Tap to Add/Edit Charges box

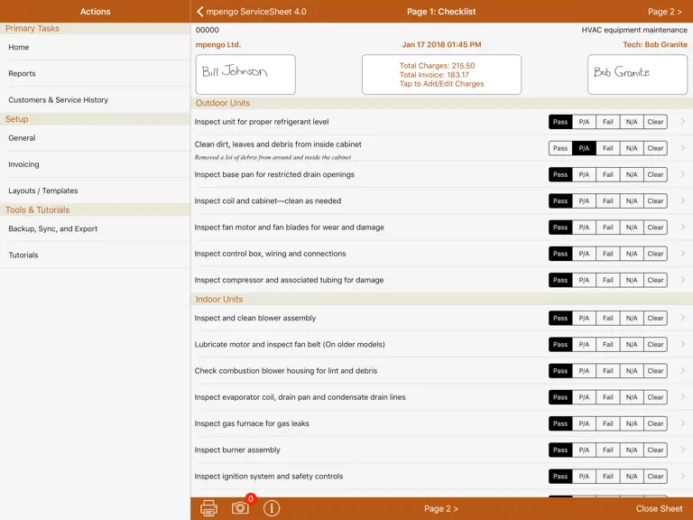[441, 75]
